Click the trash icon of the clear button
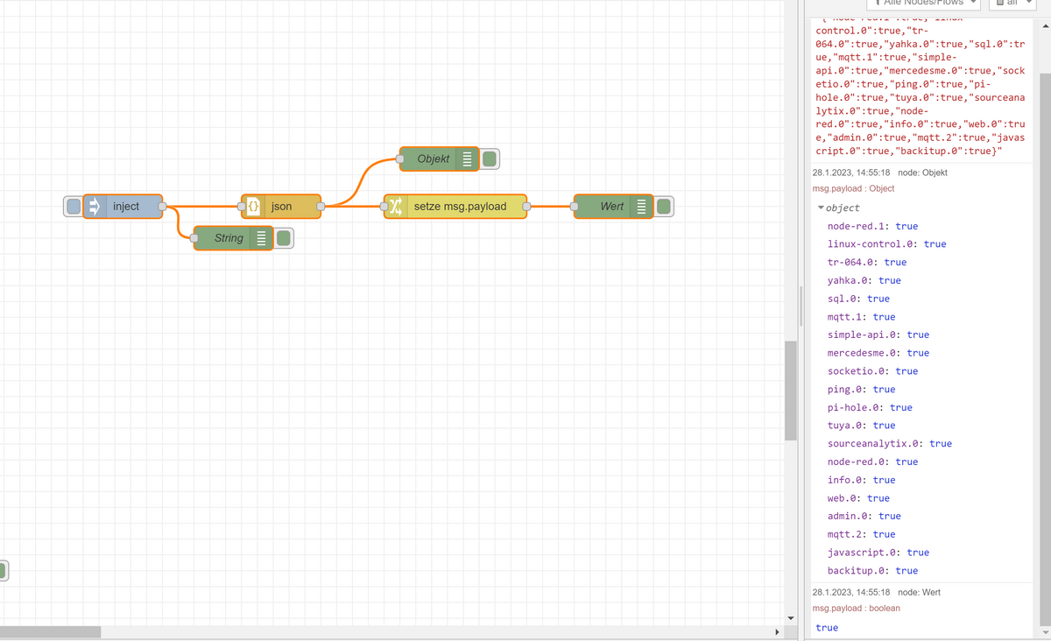Viewport: 1051px width, 641px height. (x=1000, y=3)
